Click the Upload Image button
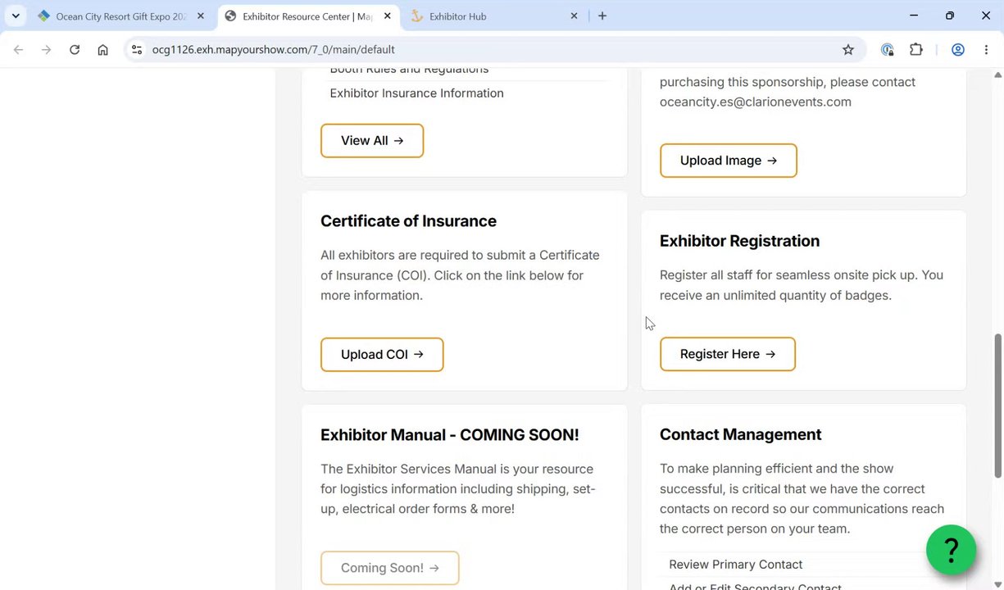The image size is (1004, 590). (x=728, y=161)
